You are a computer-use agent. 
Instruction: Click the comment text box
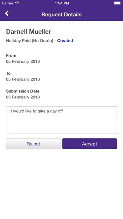point(61,120)
